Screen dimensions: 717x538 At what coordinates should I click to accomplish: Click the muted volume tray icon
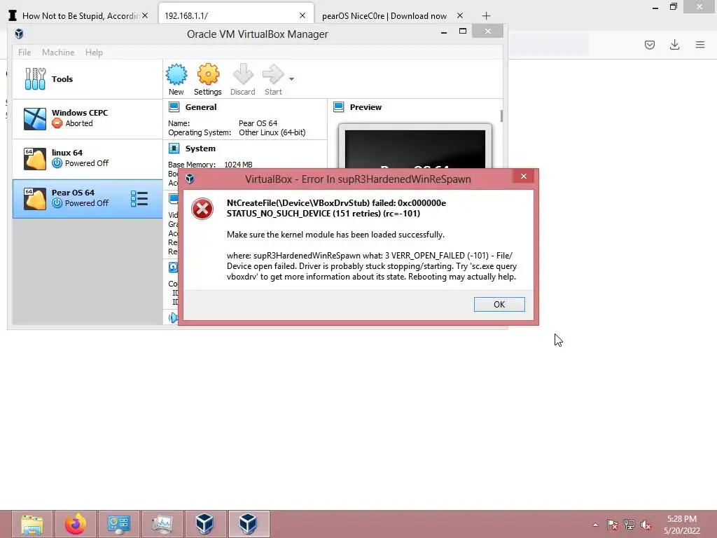646,525
